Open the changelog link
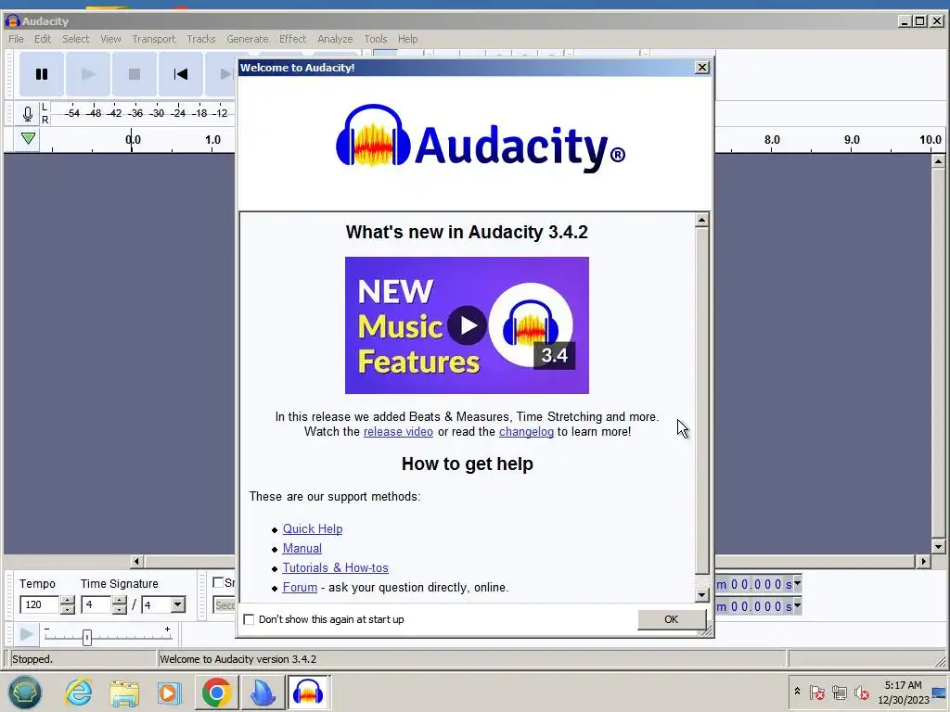 [x=526, y=432]
